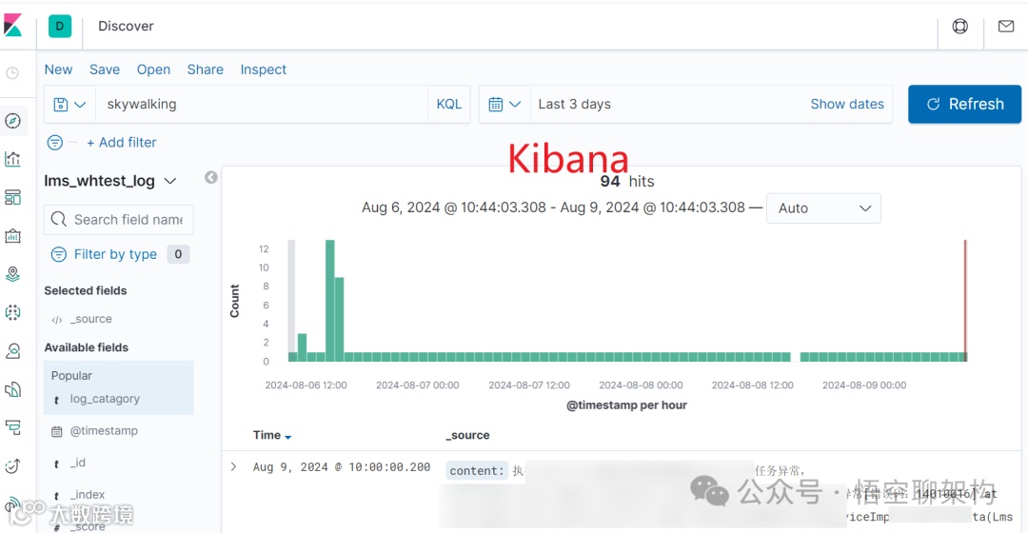The width and height of the screenshot is (1028, 533).
Task: Open the Inspect menu item
Action: pos(263,69)
